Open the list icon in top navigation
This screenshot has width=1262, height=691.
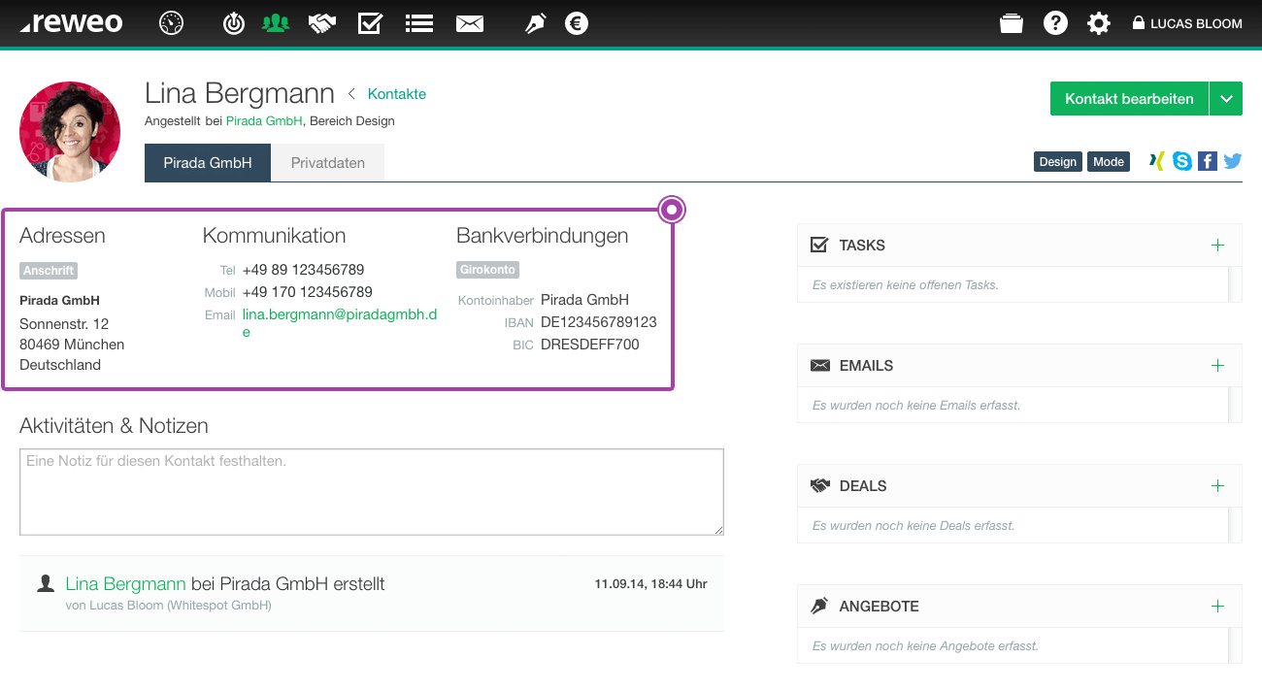419,23
